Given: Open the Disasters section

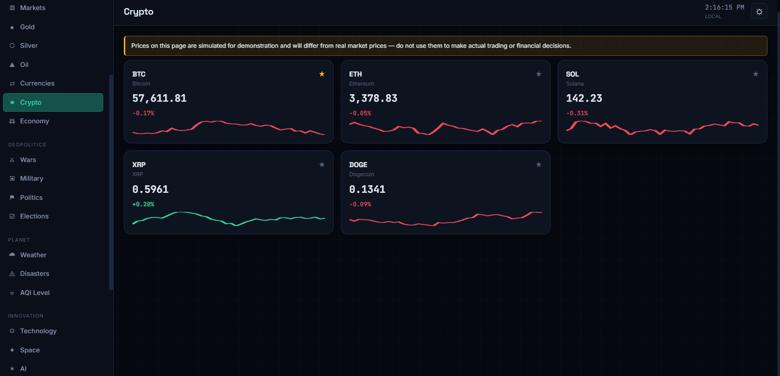Looking at the screenshot, I should (x=53, y=274).
